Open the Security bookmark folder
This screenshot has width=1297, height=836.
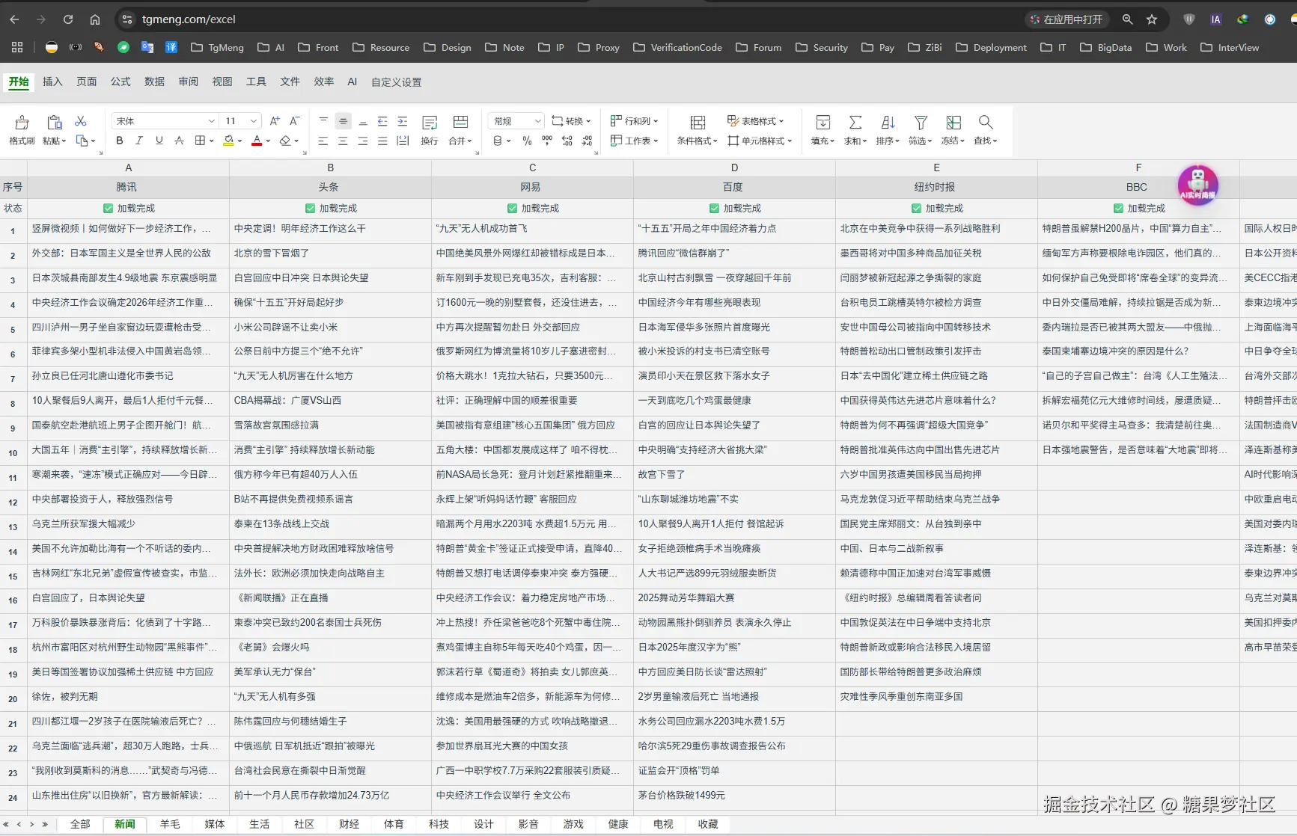822,48
